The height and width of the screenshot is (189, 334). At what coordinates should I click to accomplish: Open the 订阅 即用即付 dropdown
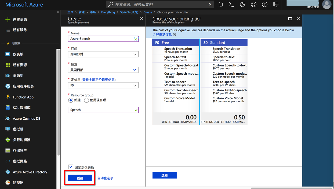[103, 54]
